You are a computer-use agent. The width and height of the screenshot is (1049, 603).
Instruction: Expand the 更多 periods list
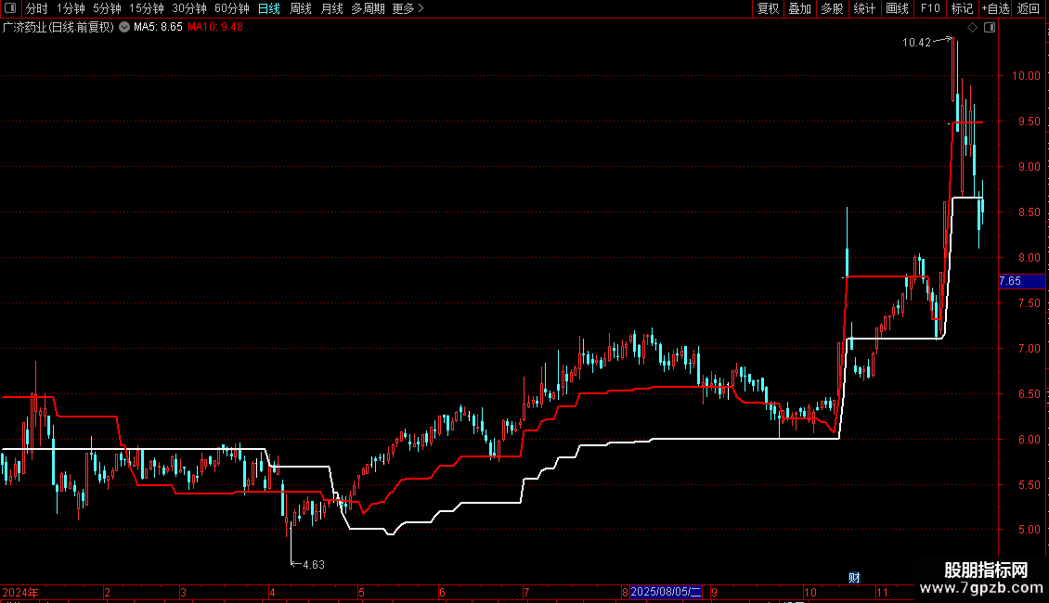tap(408, 8)
